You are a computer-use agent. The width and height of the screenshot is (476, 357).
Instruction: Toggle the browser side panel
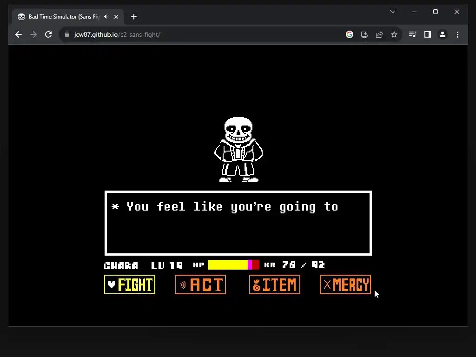click(428, 34)
